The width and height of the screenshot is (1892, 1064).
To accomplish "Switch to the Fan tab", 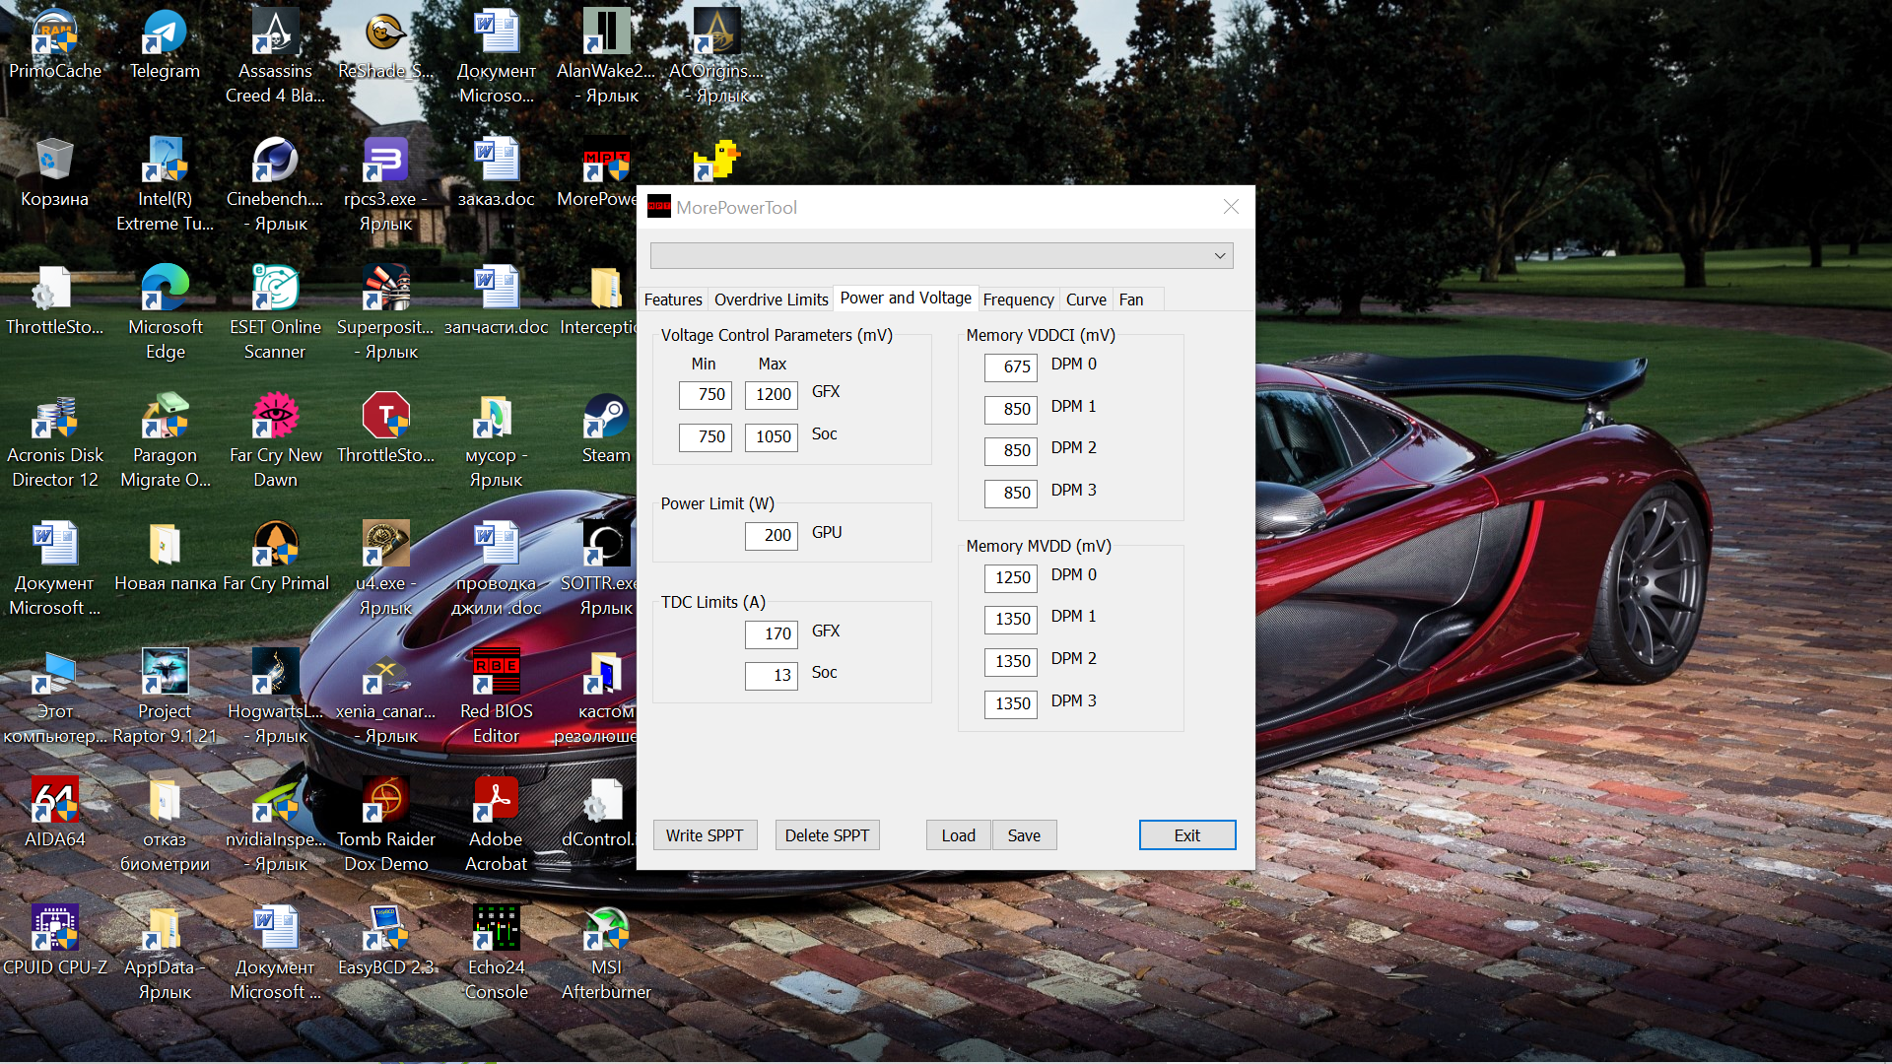I will point(1130,299).
